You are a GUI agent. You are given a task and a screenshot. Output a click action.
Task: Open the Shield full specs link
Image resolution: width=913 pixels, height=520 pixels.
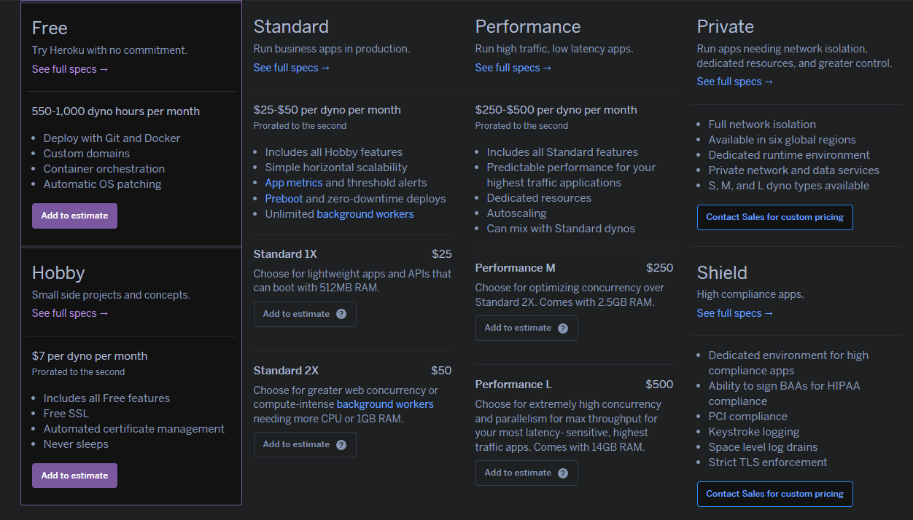point(735,312)
